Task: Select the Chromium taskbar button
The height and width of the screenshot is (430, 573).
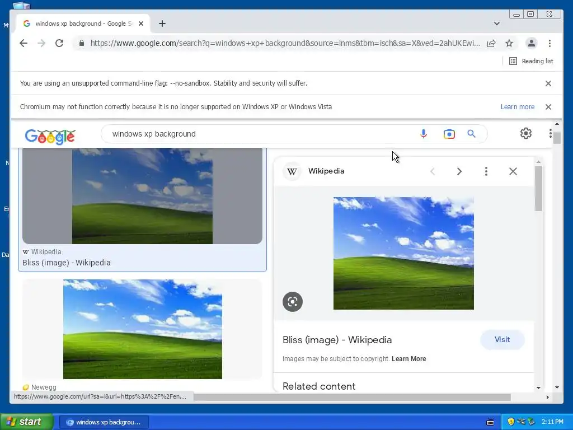Action: [x=104, y=422]
